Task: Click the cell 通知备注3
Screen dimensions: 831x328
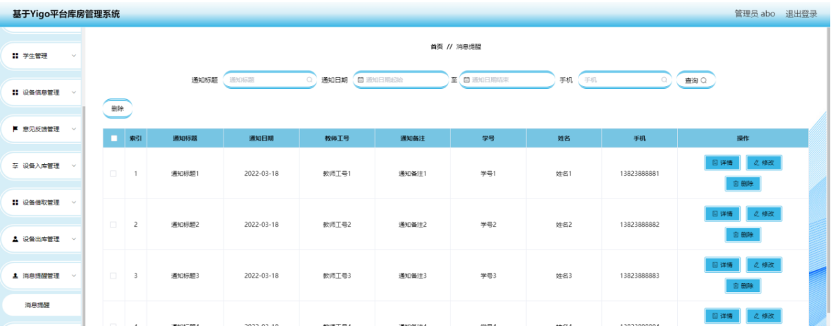Action: [x=412, y=276]
